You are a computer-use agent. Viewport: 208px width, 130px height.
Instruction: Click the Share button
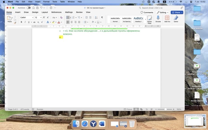[177, 12]
